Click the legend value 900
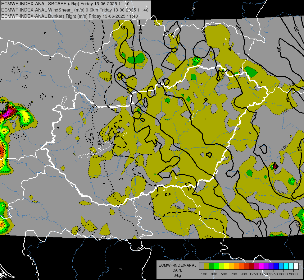Viewport: 304px width, 280px height. (244, 274)
